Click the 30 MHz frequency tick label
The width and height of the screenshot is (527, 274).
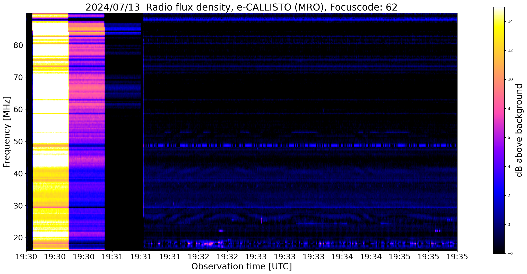pos(19,206)
